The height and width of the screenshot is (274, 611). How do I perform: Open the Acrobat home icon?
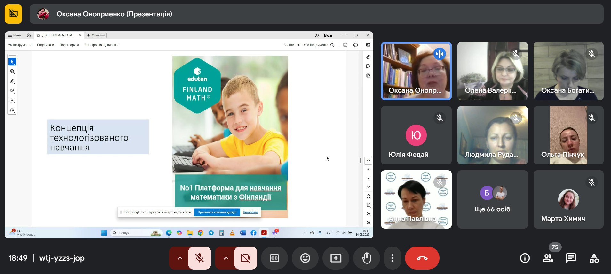click(29, 35)
